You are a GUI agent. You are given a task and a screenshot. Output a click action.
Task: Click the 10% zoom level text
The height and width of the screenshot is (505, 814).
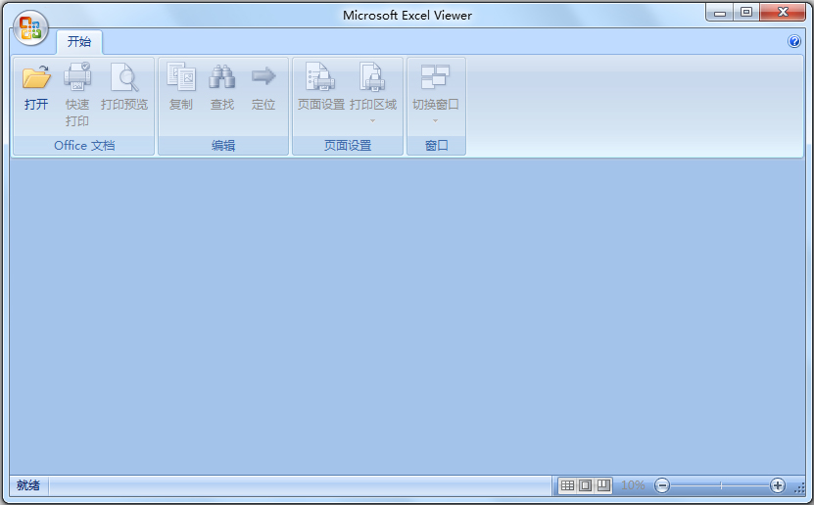(x=633, y=485)
